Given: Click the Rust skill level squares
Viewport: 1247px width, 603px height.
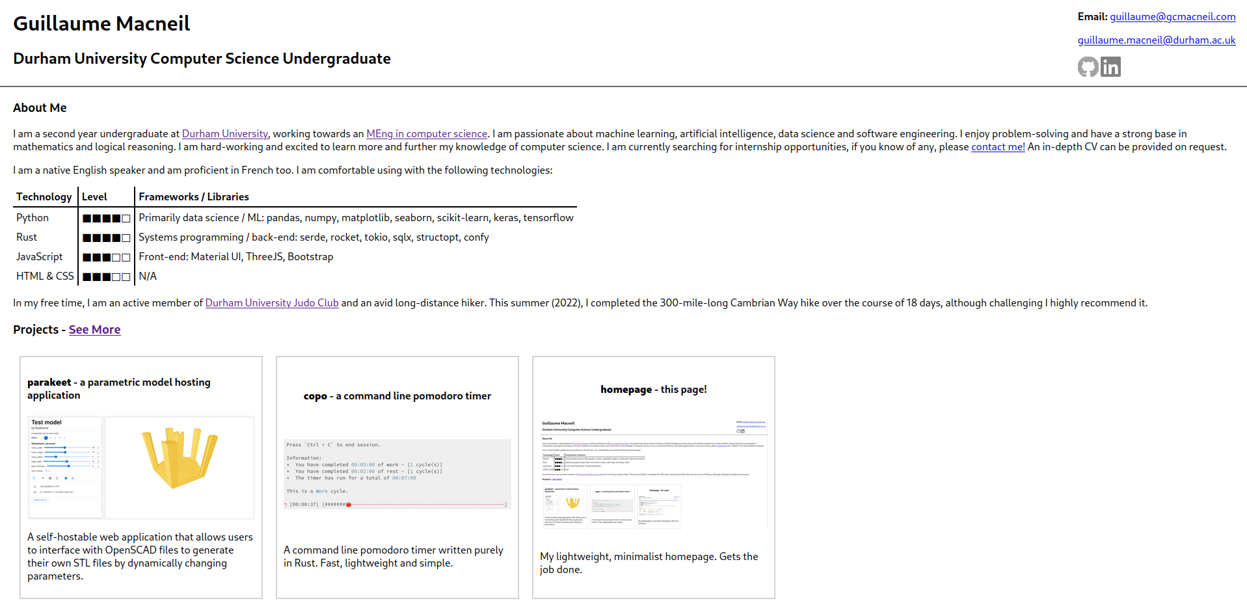Looking at the screenshot, I should point(106,238).
